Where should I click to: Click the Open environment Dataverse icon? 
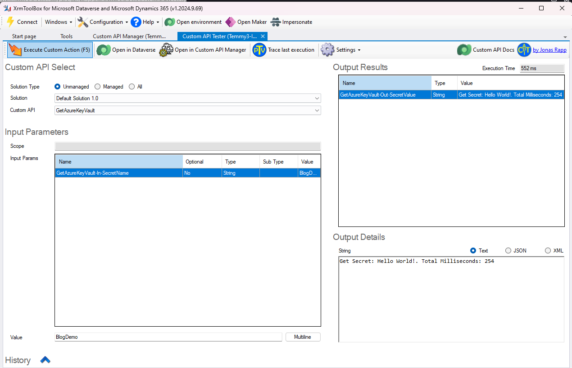[170, 22]
